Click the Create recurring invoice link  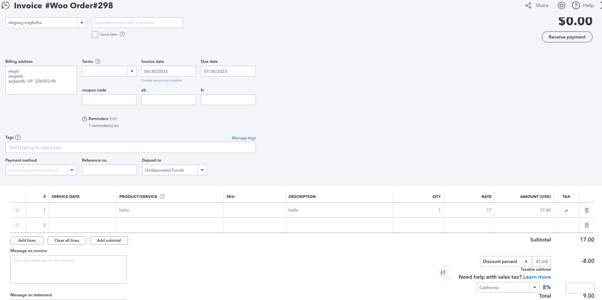tap(161, 80)
